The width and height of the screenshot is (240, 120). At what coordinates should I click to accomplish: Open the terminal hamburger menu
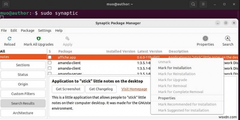click(x=203, y=4)
